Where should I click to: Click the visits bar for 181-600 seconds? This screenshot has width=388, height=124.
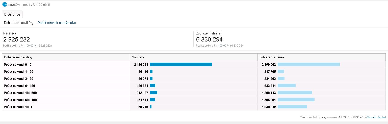(x=153, y=93)
